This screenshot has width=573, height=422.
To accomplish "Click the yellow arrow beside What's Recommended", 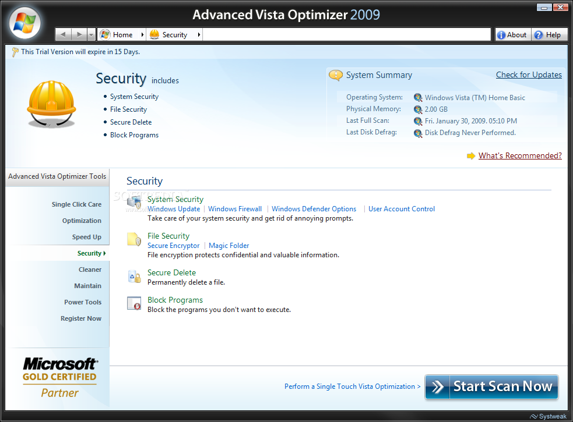I will coord(471,156).
